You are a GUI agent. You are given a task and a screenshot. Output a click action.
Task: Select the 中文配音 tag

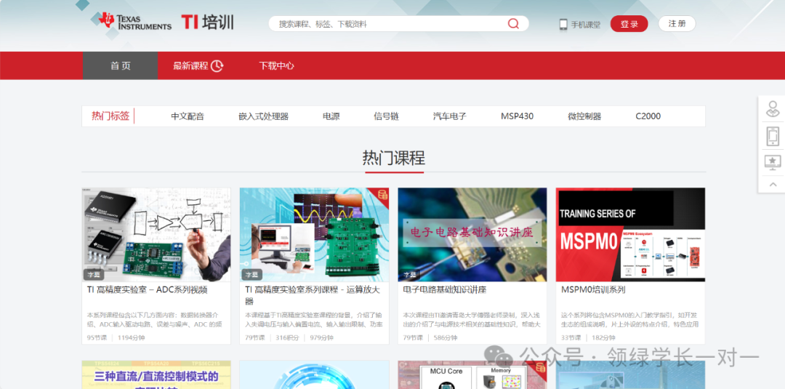pos(188,116)
